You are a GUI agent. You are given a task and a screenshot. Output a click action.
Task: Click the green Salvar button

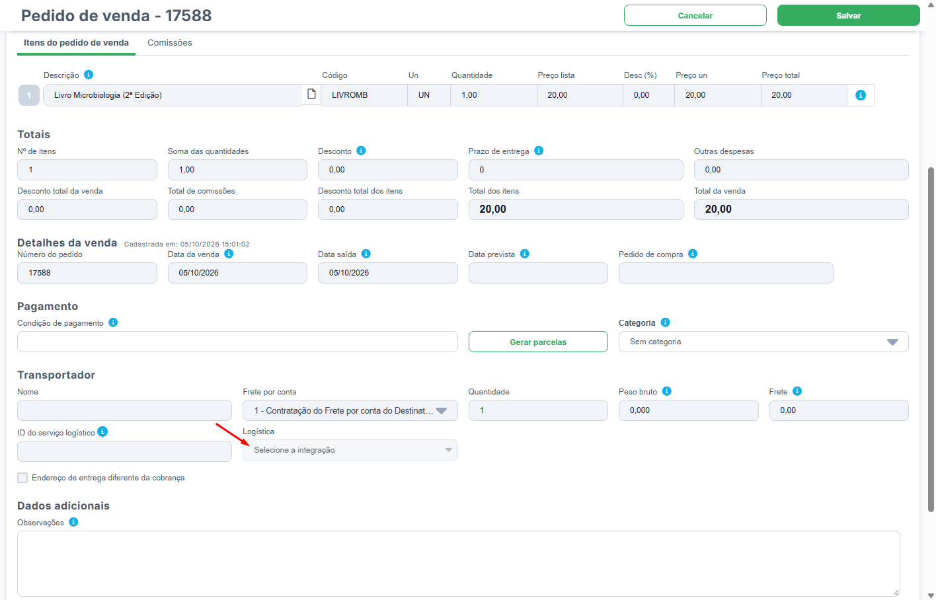(849, 15)
